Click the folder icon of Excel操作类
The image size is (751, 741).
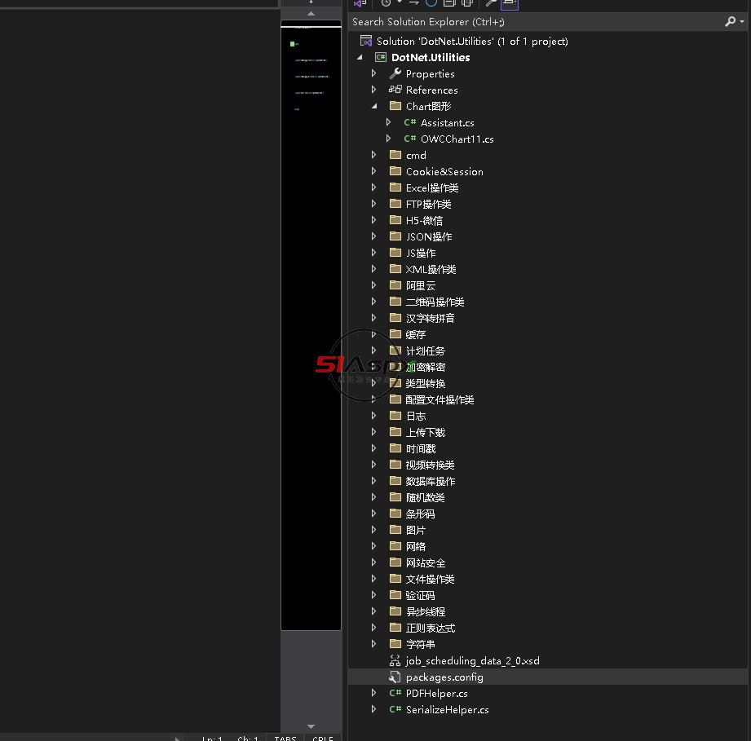395,187
